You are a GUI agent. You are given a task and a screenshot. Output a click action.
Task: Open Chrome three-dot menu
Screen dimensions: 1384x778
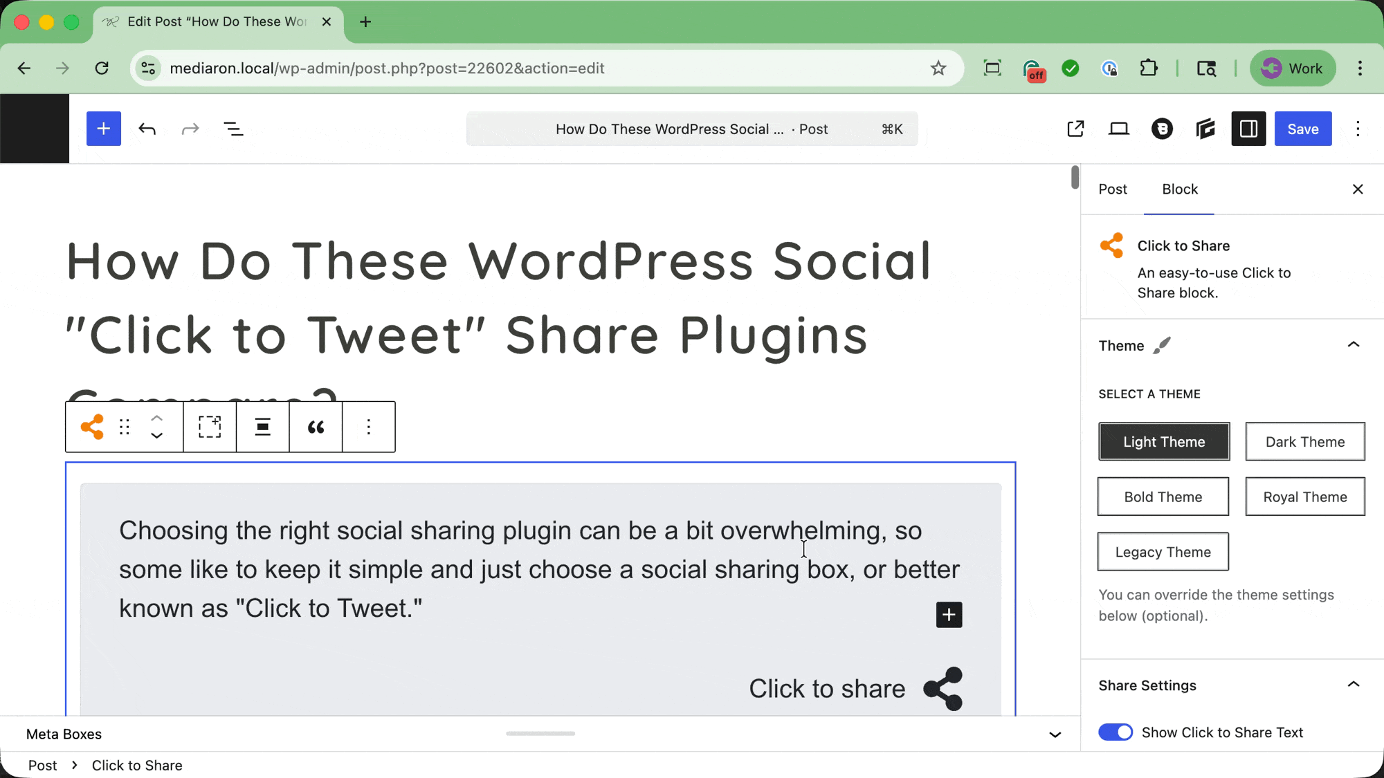[1360, 68]
